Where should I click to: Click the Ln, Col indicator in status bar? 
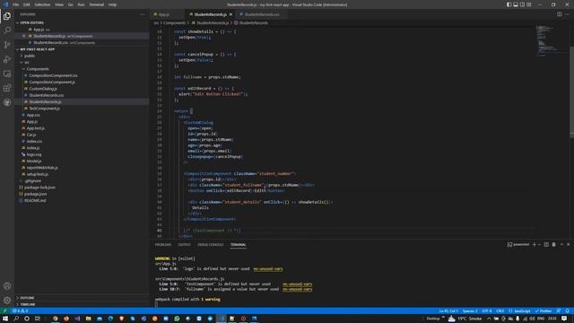448,311
